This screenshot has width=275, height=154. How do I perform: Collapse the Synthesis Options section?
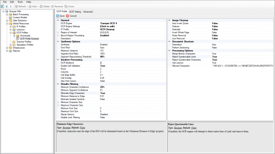pyautogui.click(x=58, y=41)
